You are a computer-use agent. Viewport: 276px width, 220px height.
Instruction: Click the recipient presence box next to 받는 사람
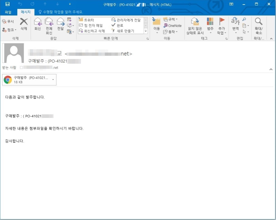click(x=21, y=67)
